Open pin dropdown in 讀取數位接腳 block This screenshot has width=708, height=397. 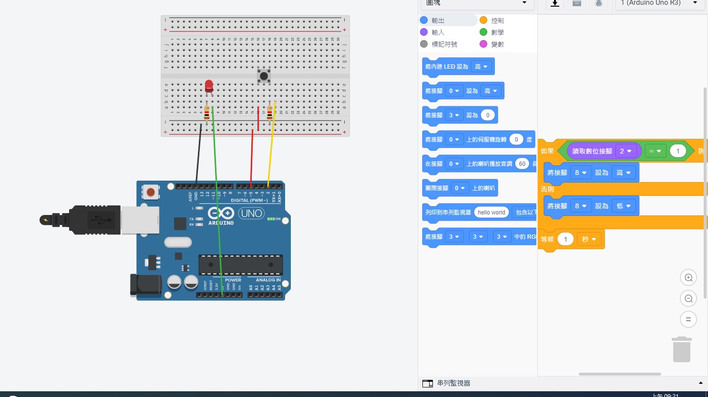[x=626, y=151]
